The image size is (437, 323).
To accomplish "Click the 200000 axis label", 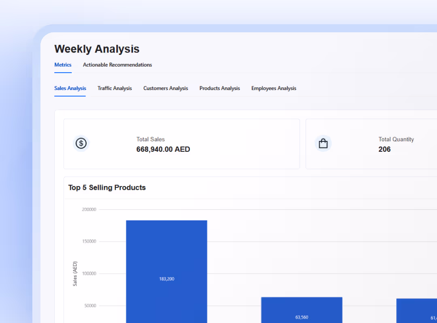I will pyautogui.click(x=89, y=210).
